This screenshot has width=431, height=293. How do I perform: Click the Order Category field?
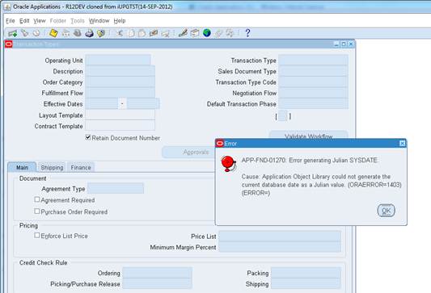[x=120, y=82]
